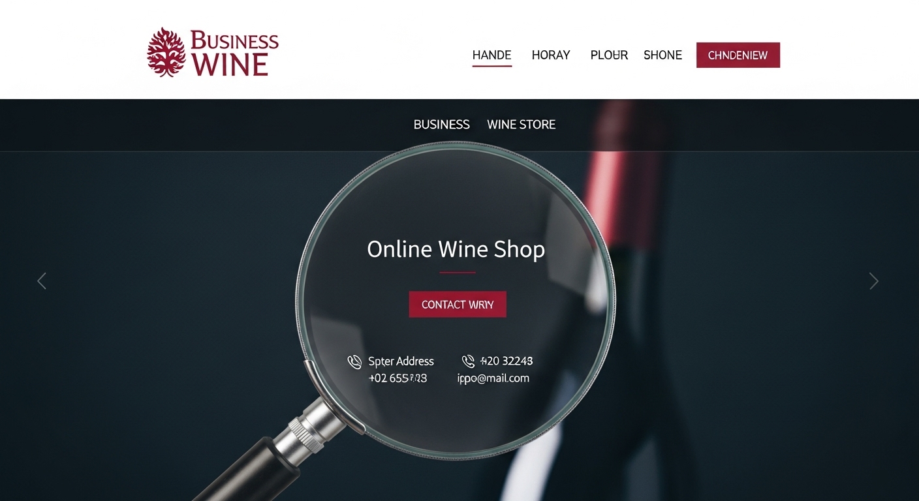Select the PLOUR navigation link
The width and height of the screenshot is (919, 501).
pyautogui.click(x=609, y=55)
